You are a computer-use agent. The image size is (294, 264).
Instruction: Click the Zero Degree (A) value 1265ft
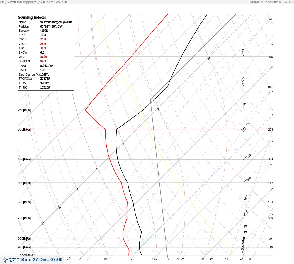pyautogui.click(x=45, y=75)
